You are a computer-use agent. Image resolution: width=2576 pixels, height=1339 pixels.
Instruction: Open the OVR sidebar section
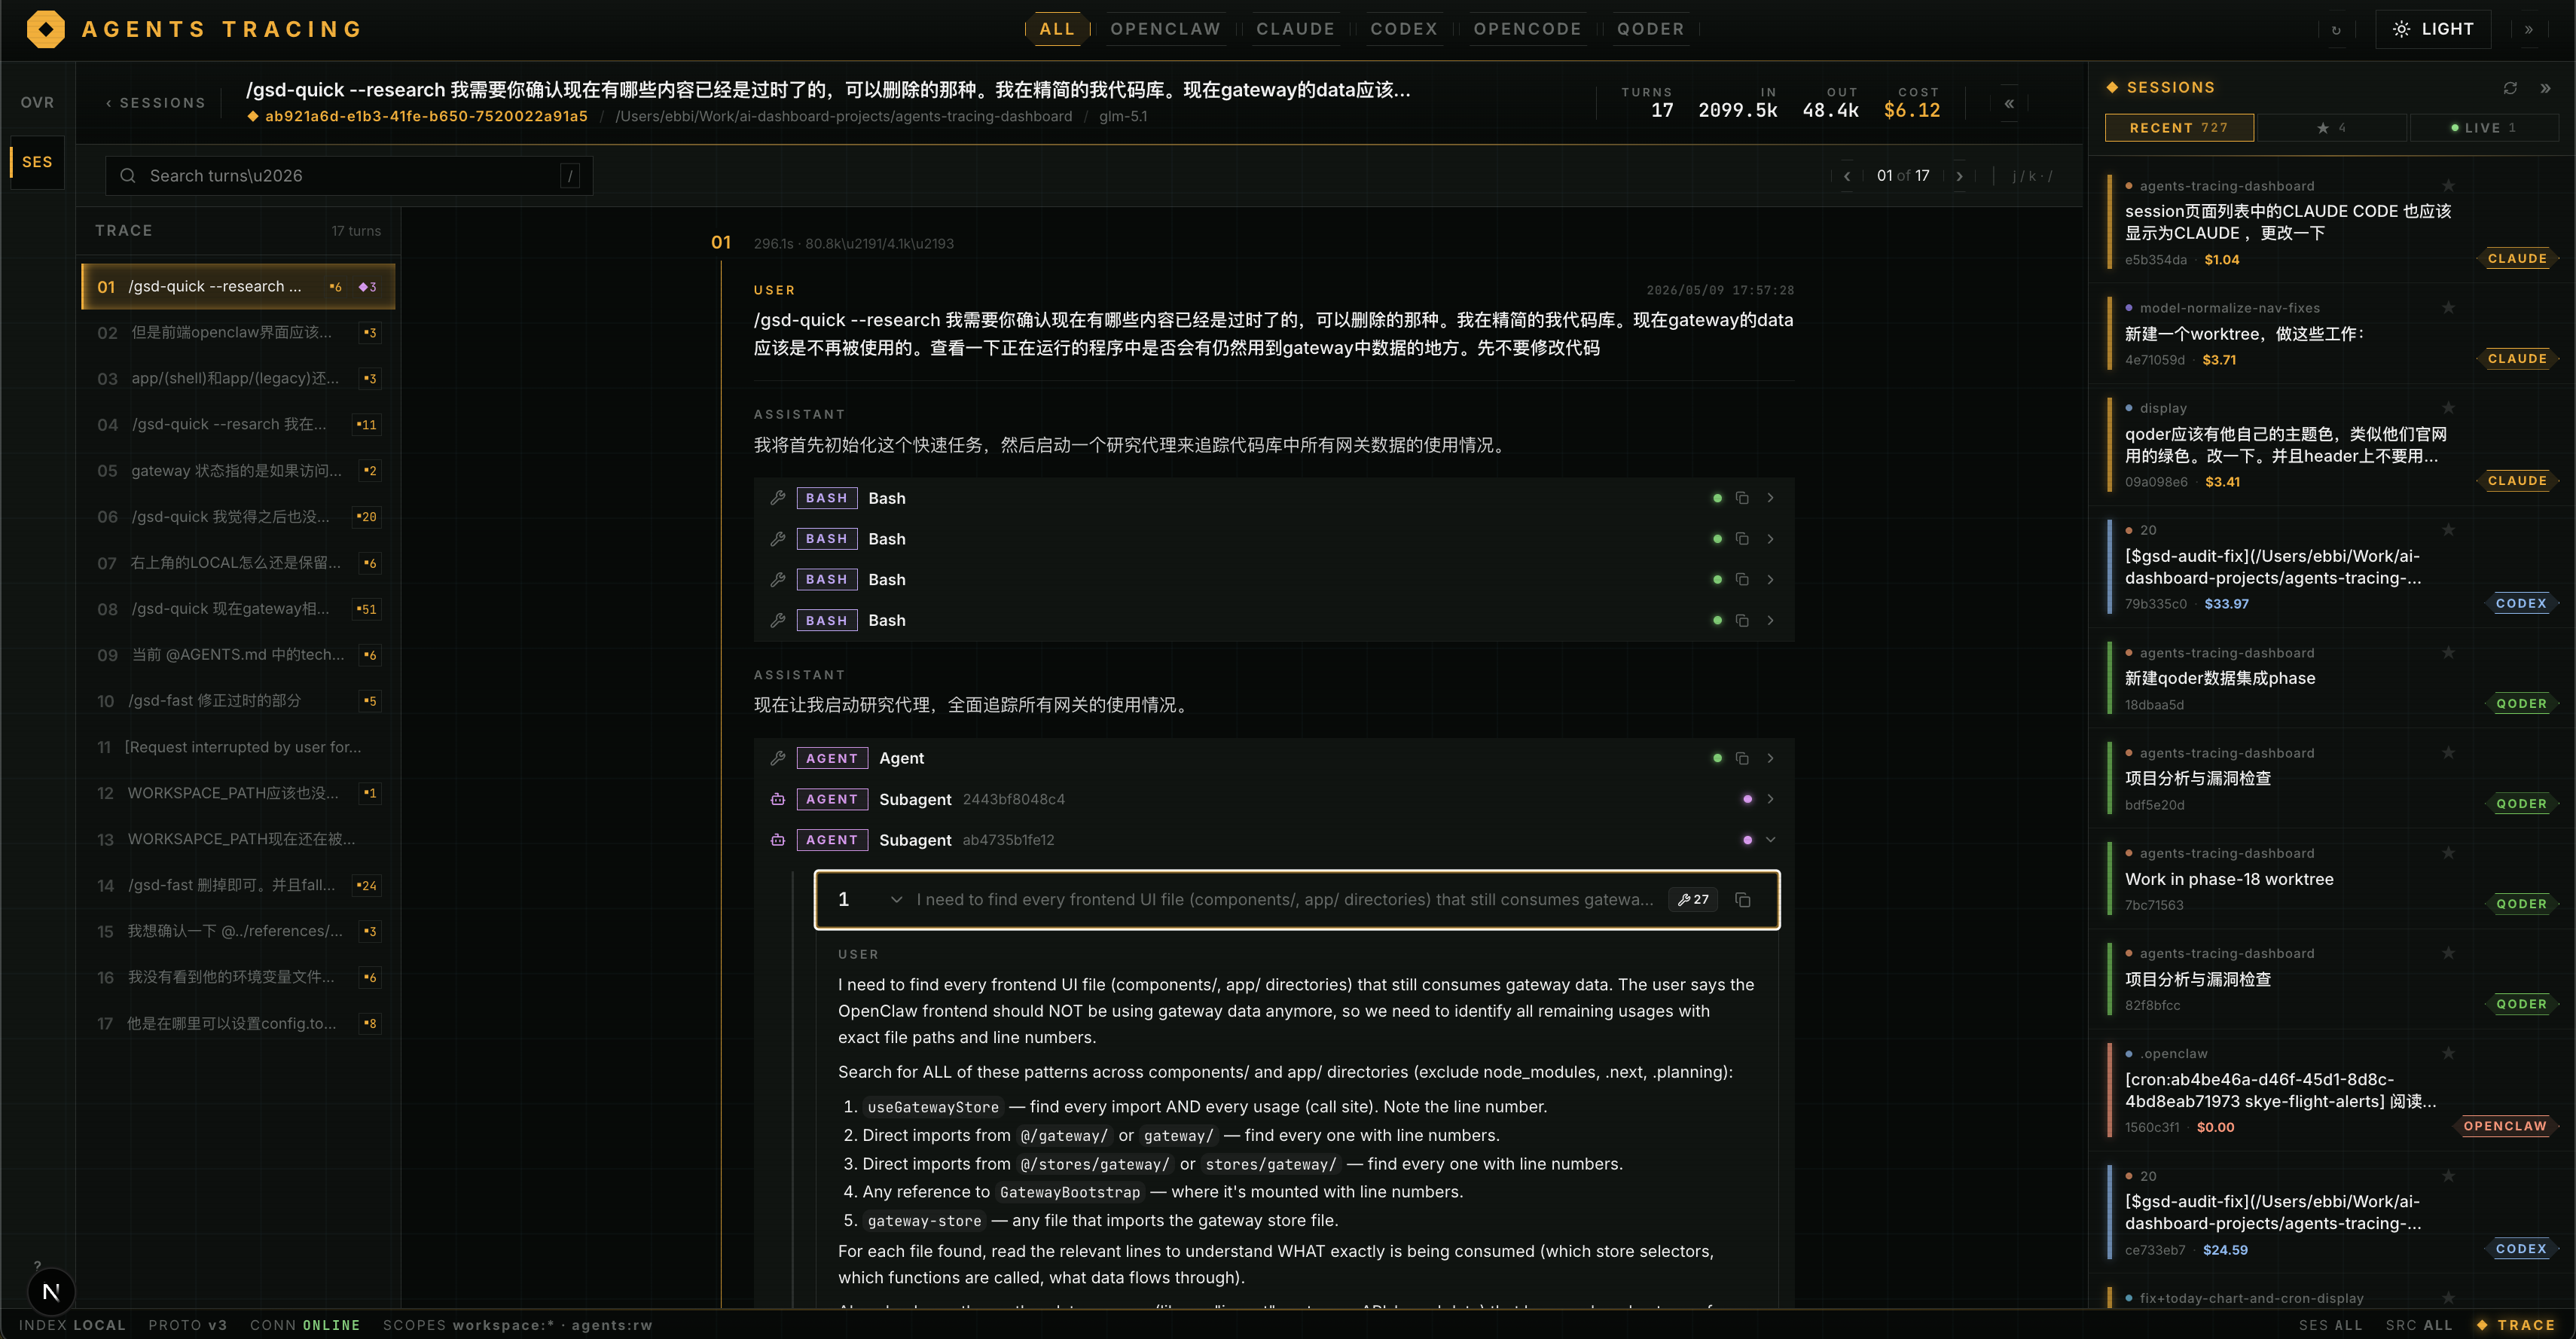click(38, 103)
